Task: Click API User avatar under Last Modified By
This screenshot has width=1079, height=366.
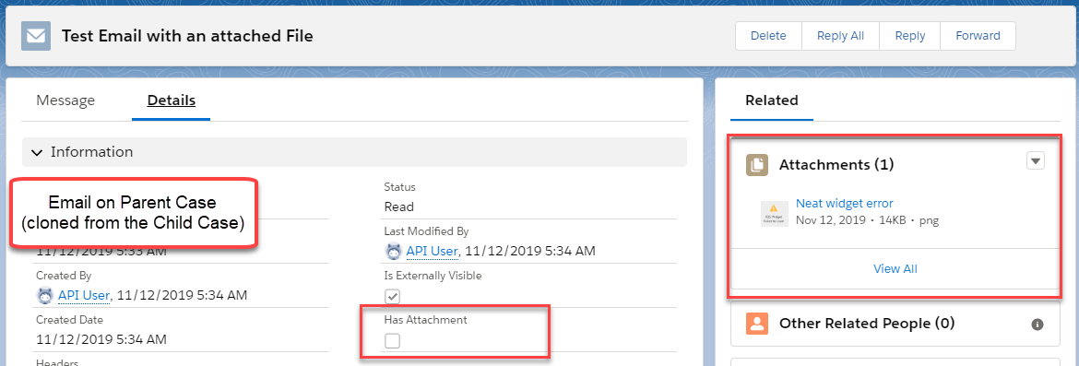Action: pyautogui.click(x=393, y=251)
